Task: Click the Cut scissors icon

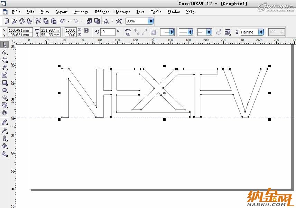Action: pyautogui.click(x=38, y=21)
